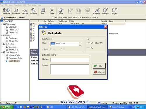
Task: Click the greyed Reply toolbar icon
Action: (70, 11)
